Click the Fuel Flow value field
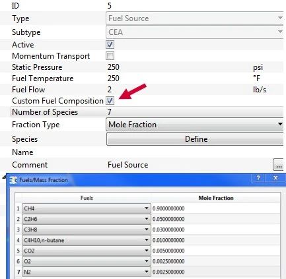Screen dimensions: 286x279 178,90
